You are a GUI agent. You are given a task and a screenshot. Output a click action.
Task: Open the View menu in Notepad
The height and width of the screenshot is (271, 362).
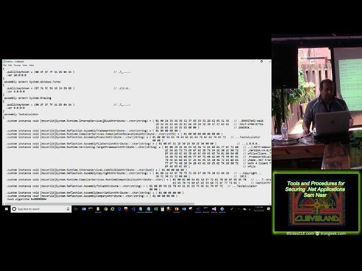24,65
